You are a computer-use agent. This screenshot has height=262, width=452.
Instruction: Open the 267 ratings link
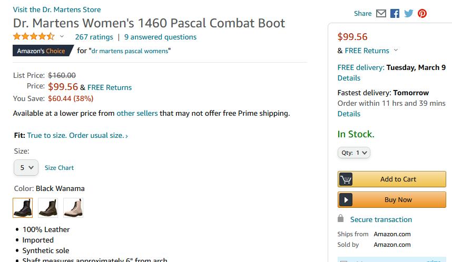click(94, 37)
